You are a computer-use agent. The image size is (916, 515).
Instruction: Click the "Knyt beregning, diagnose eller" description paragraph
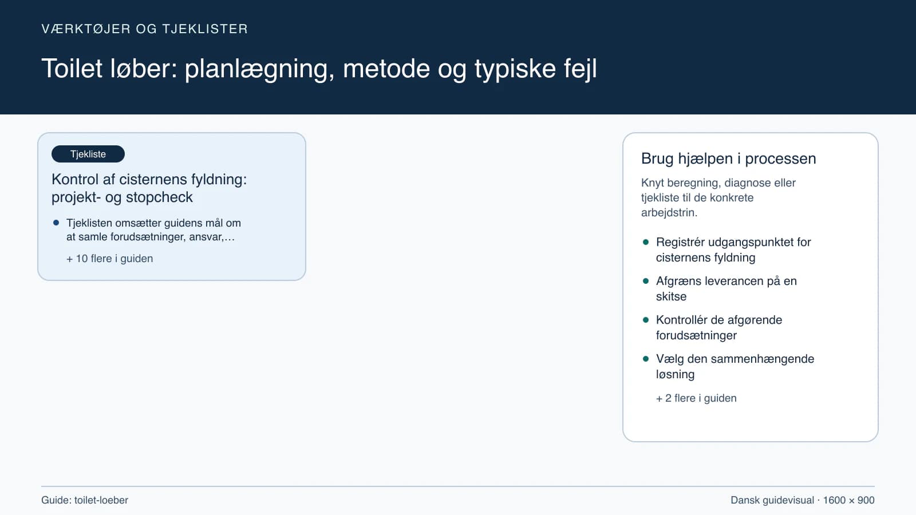[x=718, y=197]
